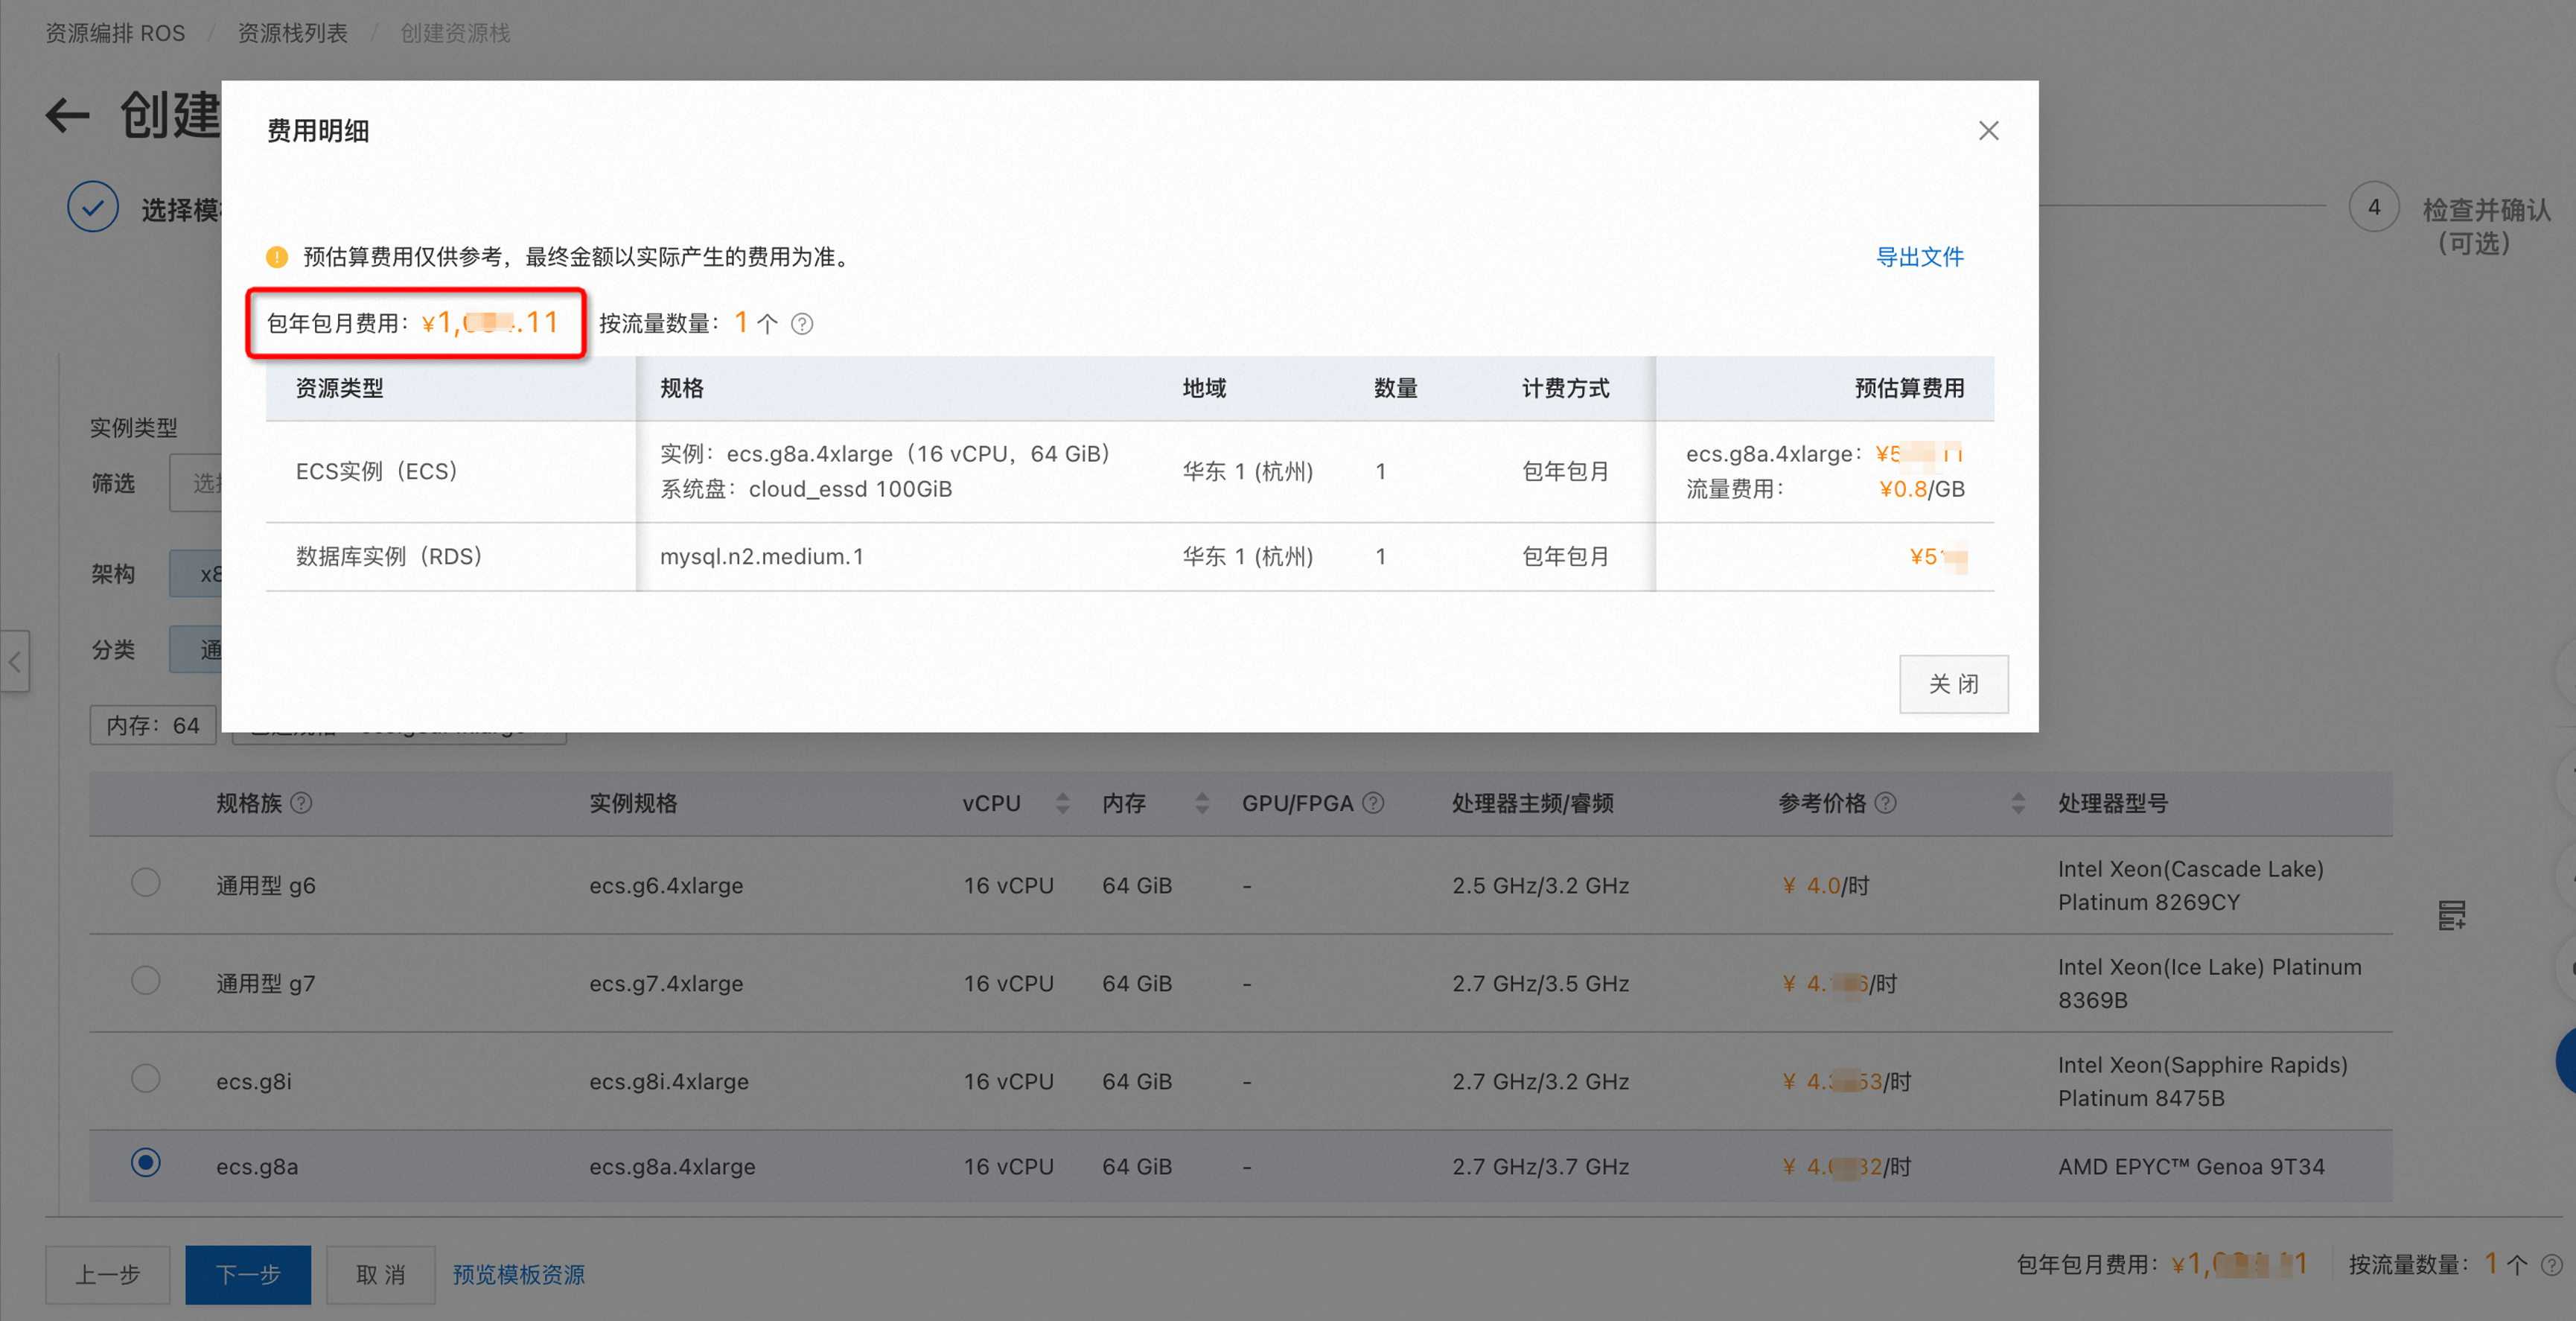
Task: Click ECS实例（ECS）row label
Action: click(377, 472)
